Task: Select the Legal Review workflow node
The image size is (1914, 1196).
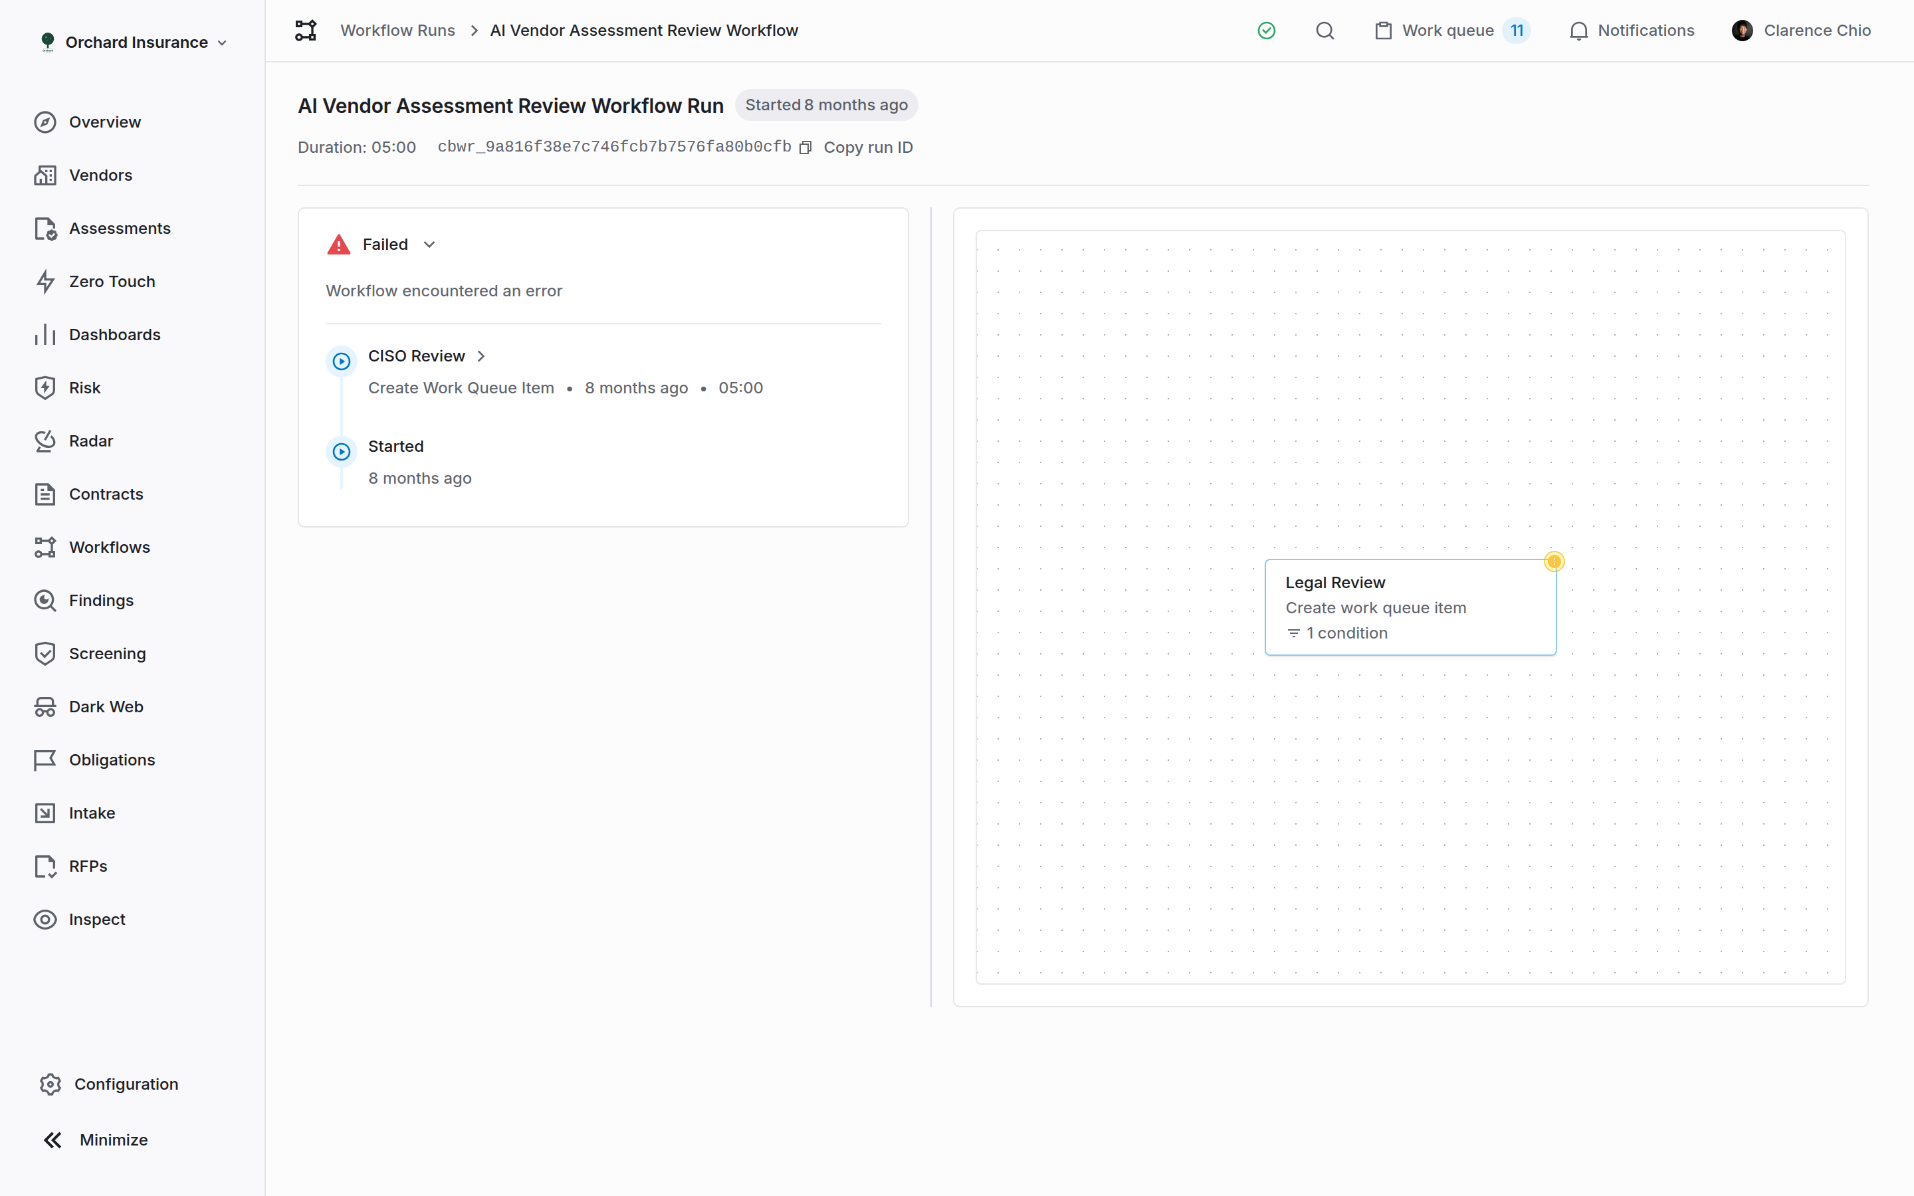Action: [1410, 607]
